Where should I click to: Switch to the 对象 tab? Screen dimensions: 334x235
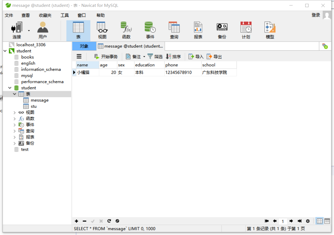pos(84,46)
